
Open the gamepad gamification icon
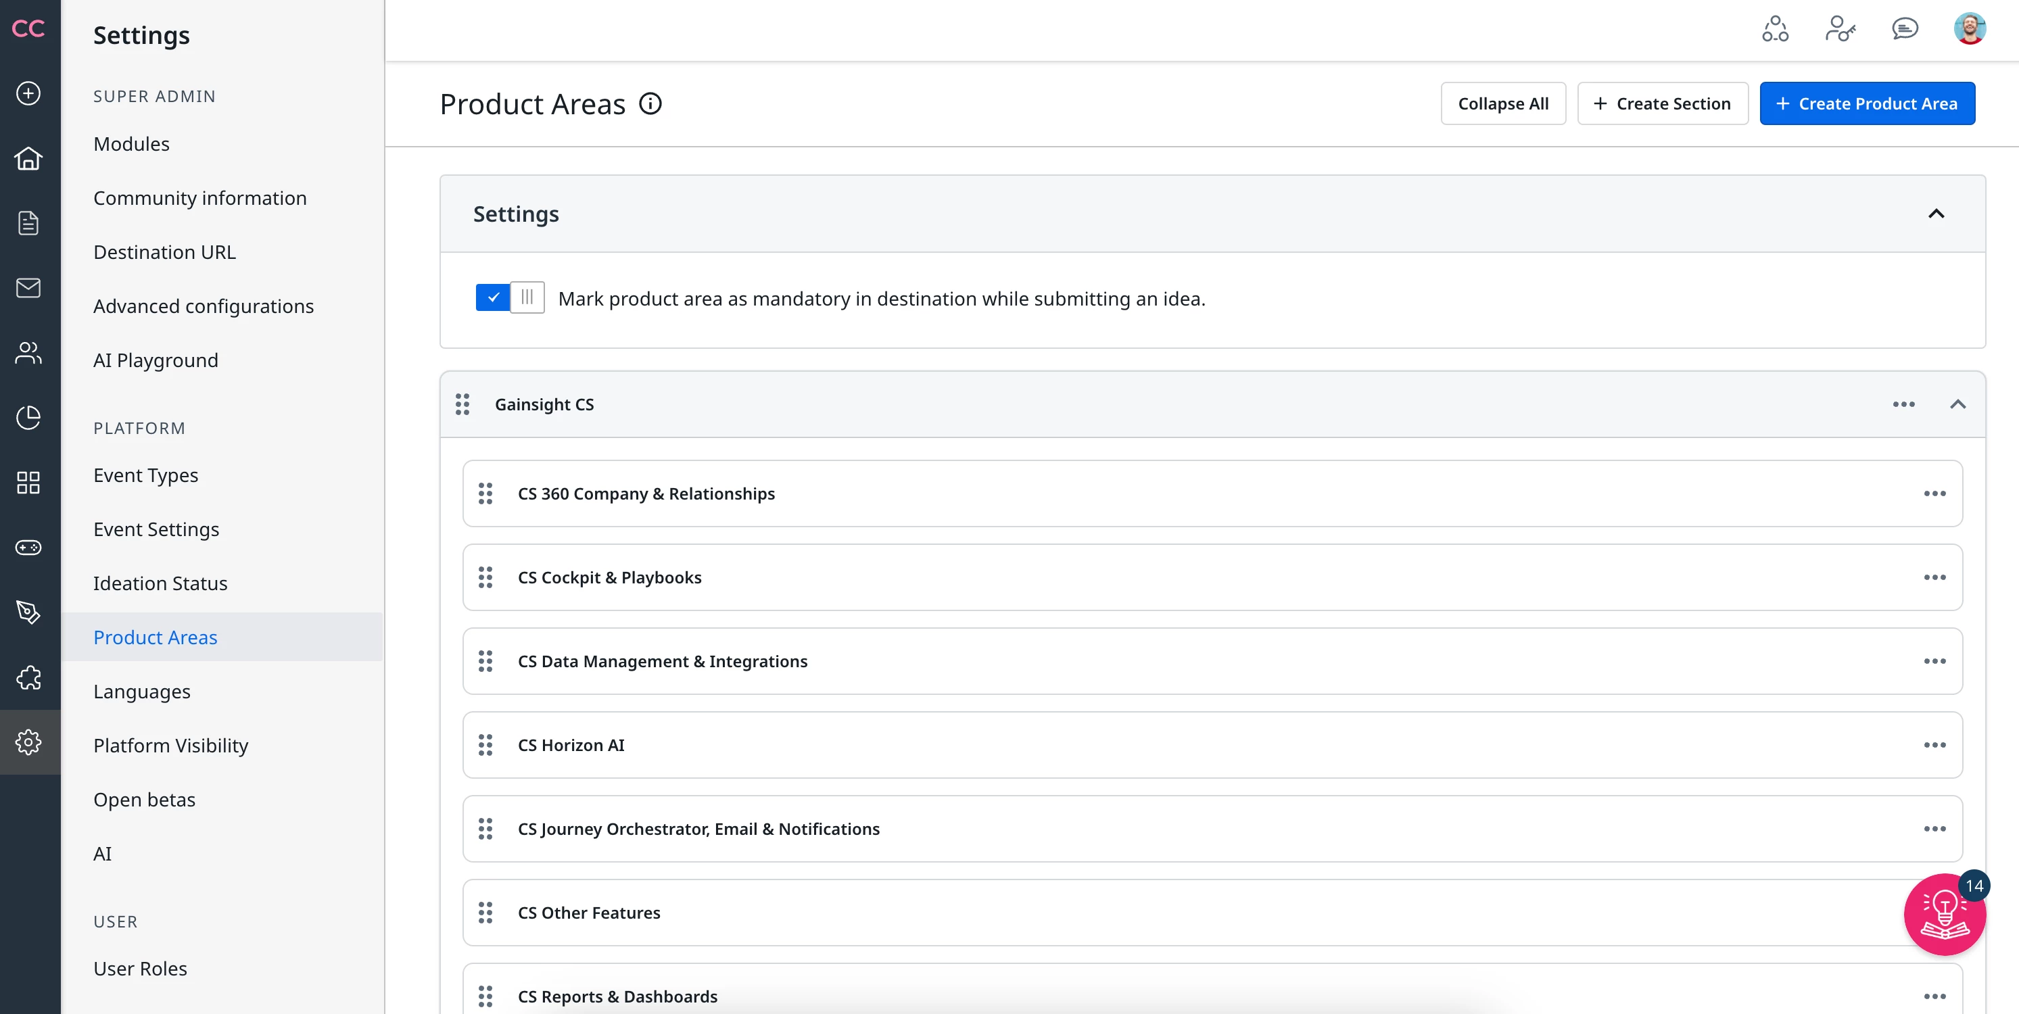[28, 547]
